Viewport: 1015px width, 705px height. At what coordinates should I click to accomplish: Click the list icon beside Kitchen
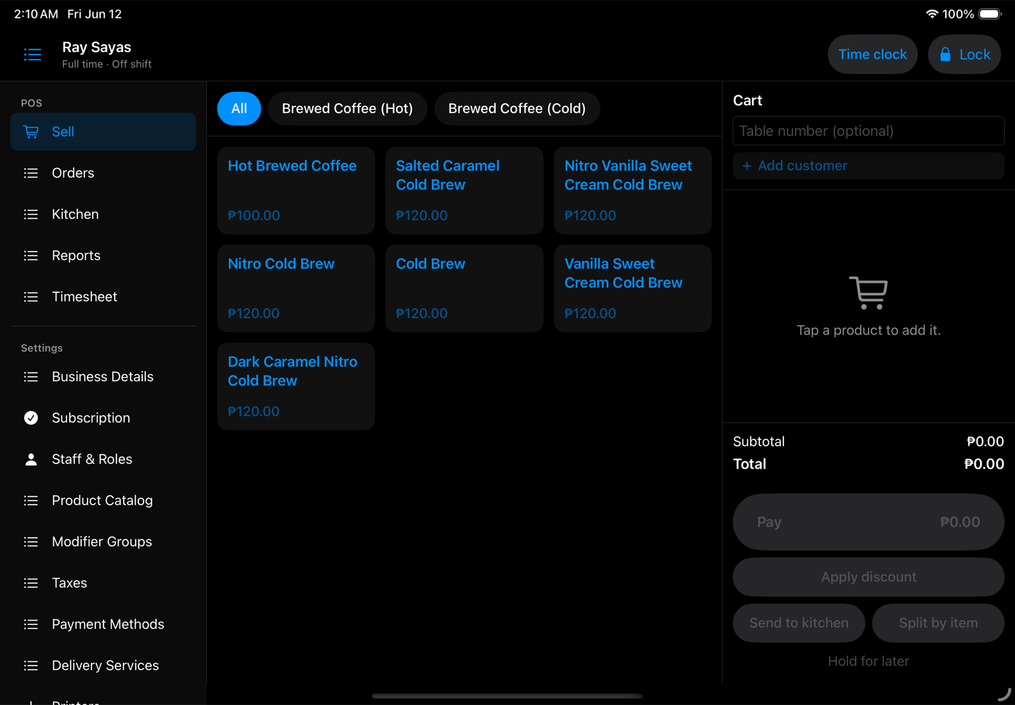coord(30,214)
